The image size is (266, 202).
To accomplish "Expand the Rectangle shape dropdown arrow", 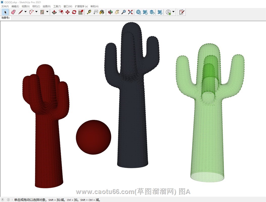I will (x=47, y=12).
